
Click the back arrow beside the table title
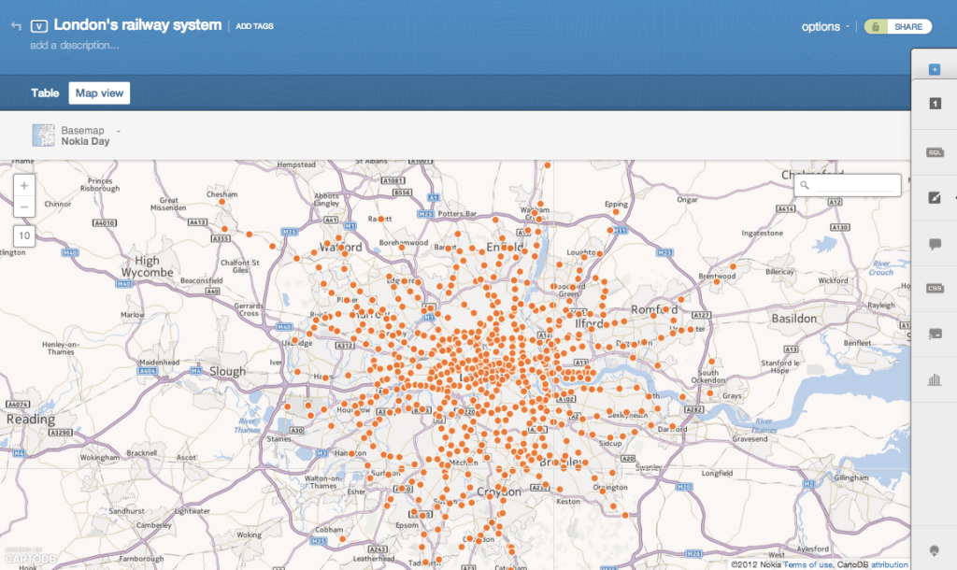pos(15,26)
